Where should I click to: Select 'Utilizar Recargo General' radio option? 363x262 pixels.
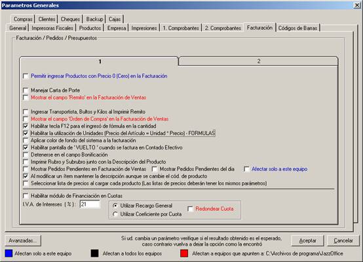pos(115,206)
